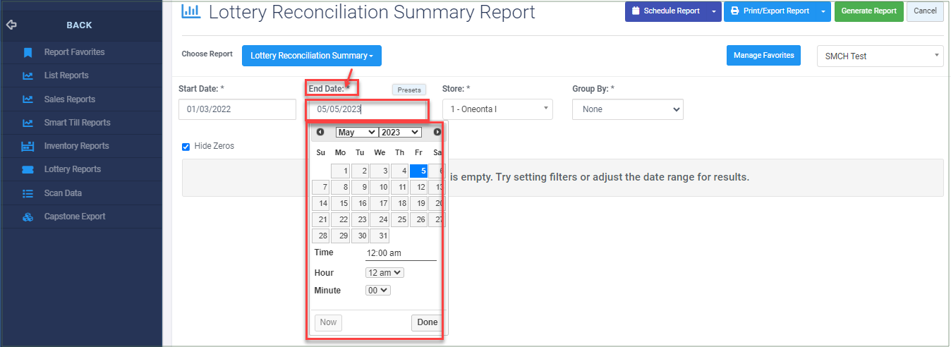Click the Lottery Reports ticket icon

(x=28, y=169)
